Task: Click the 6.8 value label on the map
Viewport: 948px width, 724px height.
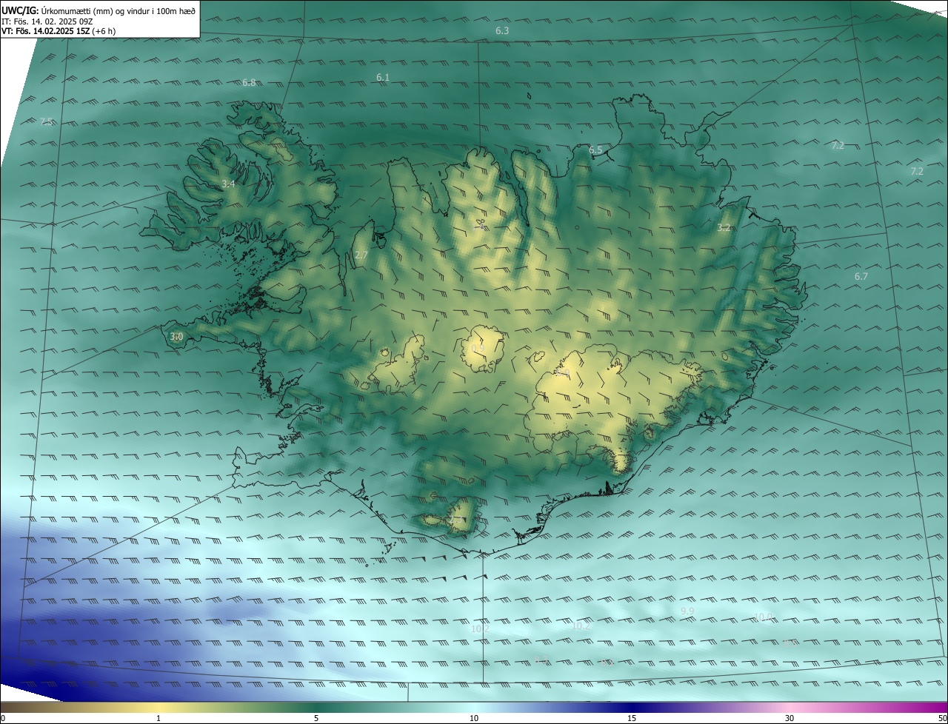Action: point(249,82)
